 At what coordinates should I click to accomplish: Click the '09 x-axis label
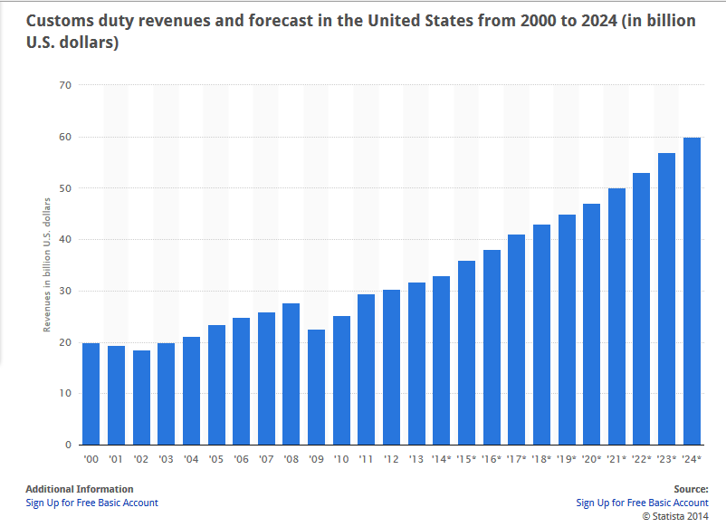[316, 459]
